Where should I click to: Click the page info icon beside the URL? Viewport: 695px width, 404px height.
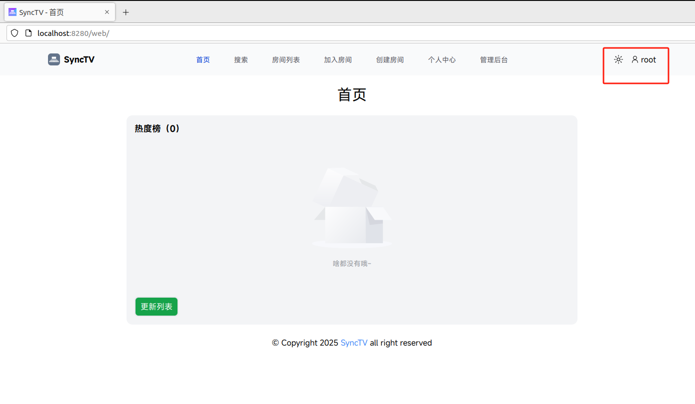point(28,33)
